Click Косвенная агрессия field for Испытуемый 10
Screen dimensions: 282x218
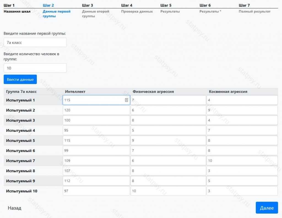(x=242, y=191)
